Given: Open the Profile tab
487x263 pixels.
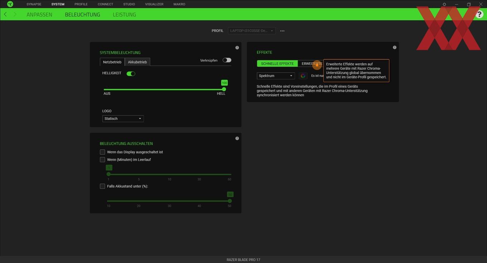Looking at the screenshot, I should tap(81, 4).
